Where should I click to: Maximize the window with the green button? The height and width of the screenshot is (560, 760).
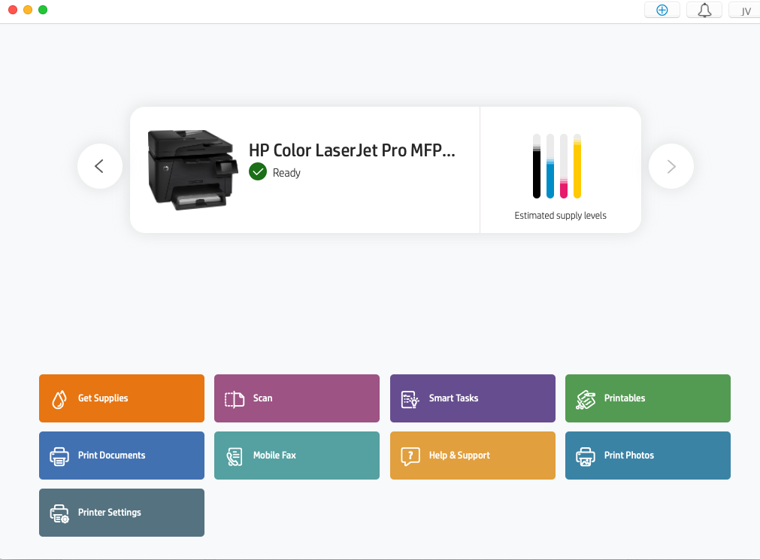(43, 10)
